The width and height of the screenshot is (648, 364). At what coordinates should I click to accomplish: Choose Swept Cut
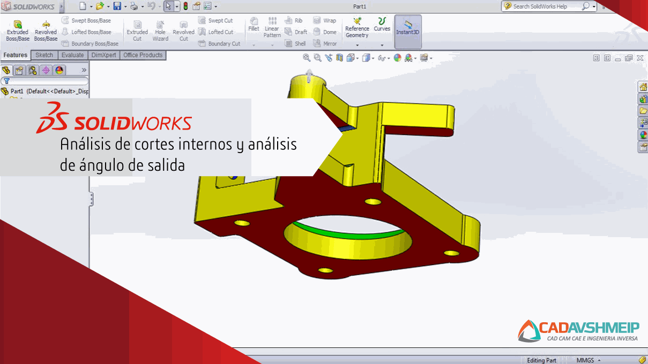[215, 20]
